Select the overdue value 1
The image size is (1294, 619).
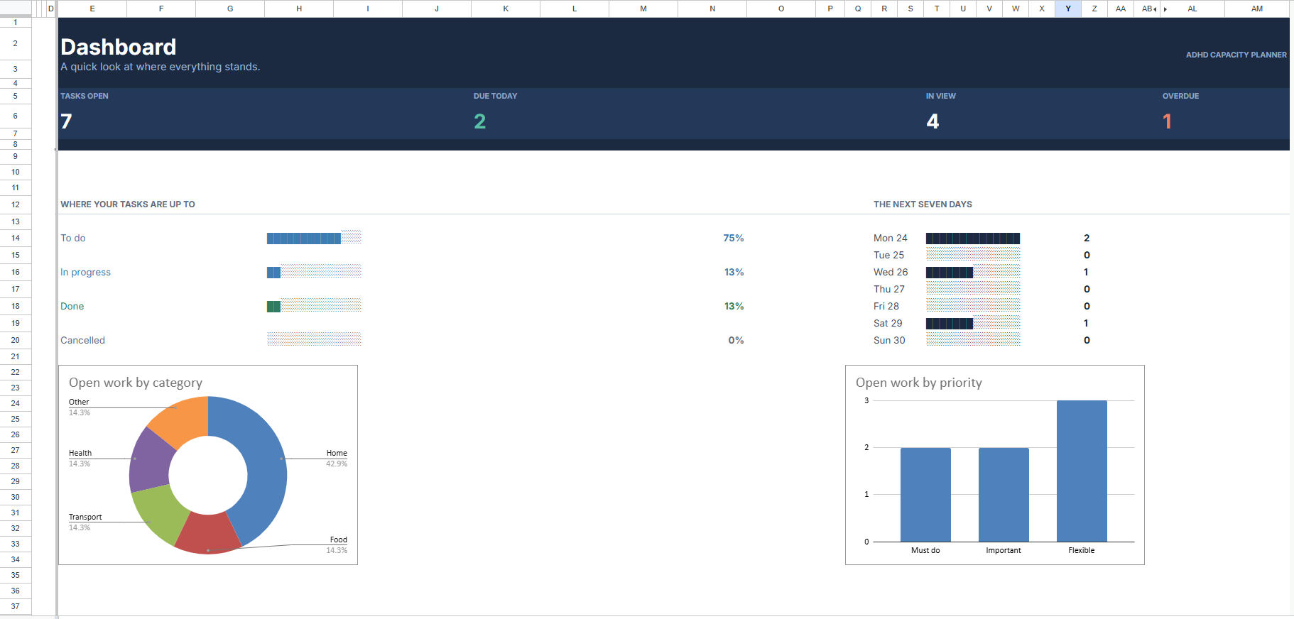click(1167, 121)
